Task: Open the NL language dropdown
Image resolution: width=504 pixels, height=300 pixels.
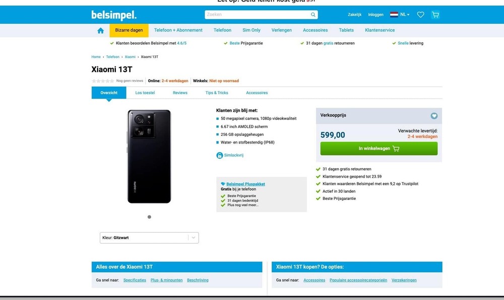Action: pyautogui.click(x=405, y=15)
